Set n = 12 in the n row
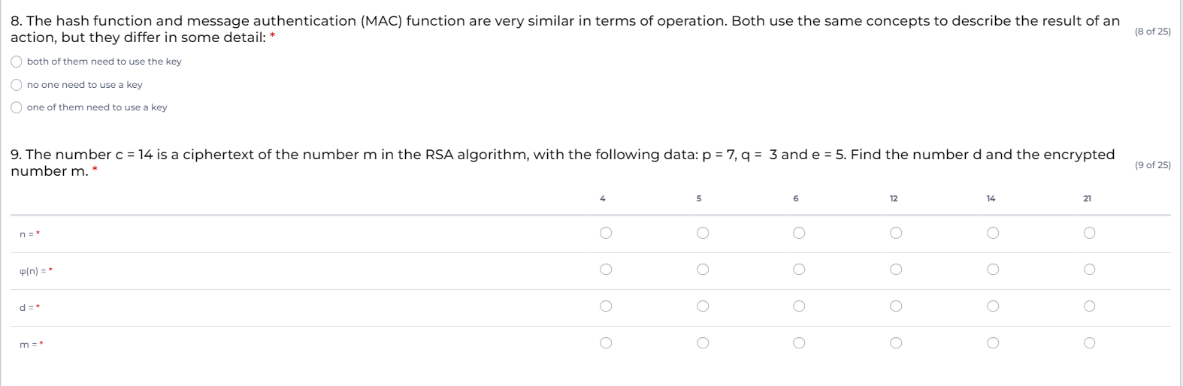1183x386 pixels. pos(895,233)
